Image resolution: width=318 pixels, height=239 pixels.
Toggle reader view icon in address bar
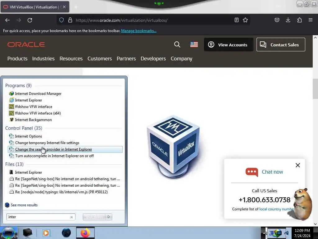pos(236,20)
